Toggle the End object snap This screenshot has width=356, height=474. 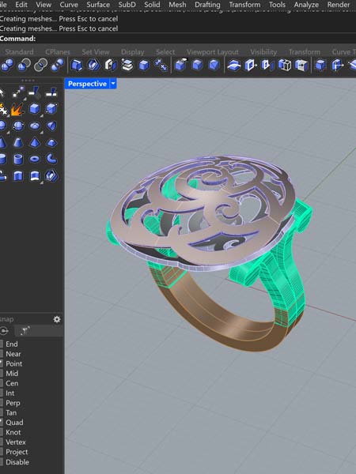pos(9,344)
